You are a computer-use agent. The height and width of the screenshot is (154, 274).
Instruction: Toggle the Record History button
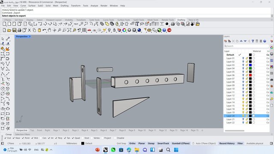coord(227,143)
